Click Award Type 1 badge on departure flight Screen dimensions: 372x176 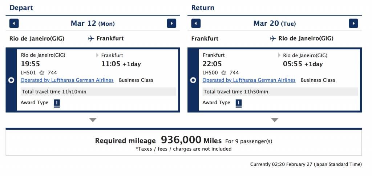click(x=57, y=103)
